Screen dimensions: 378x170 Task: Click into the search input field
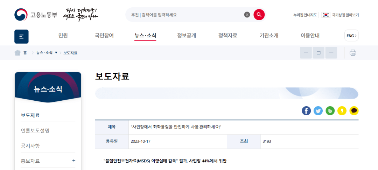(x=185, y=15)
